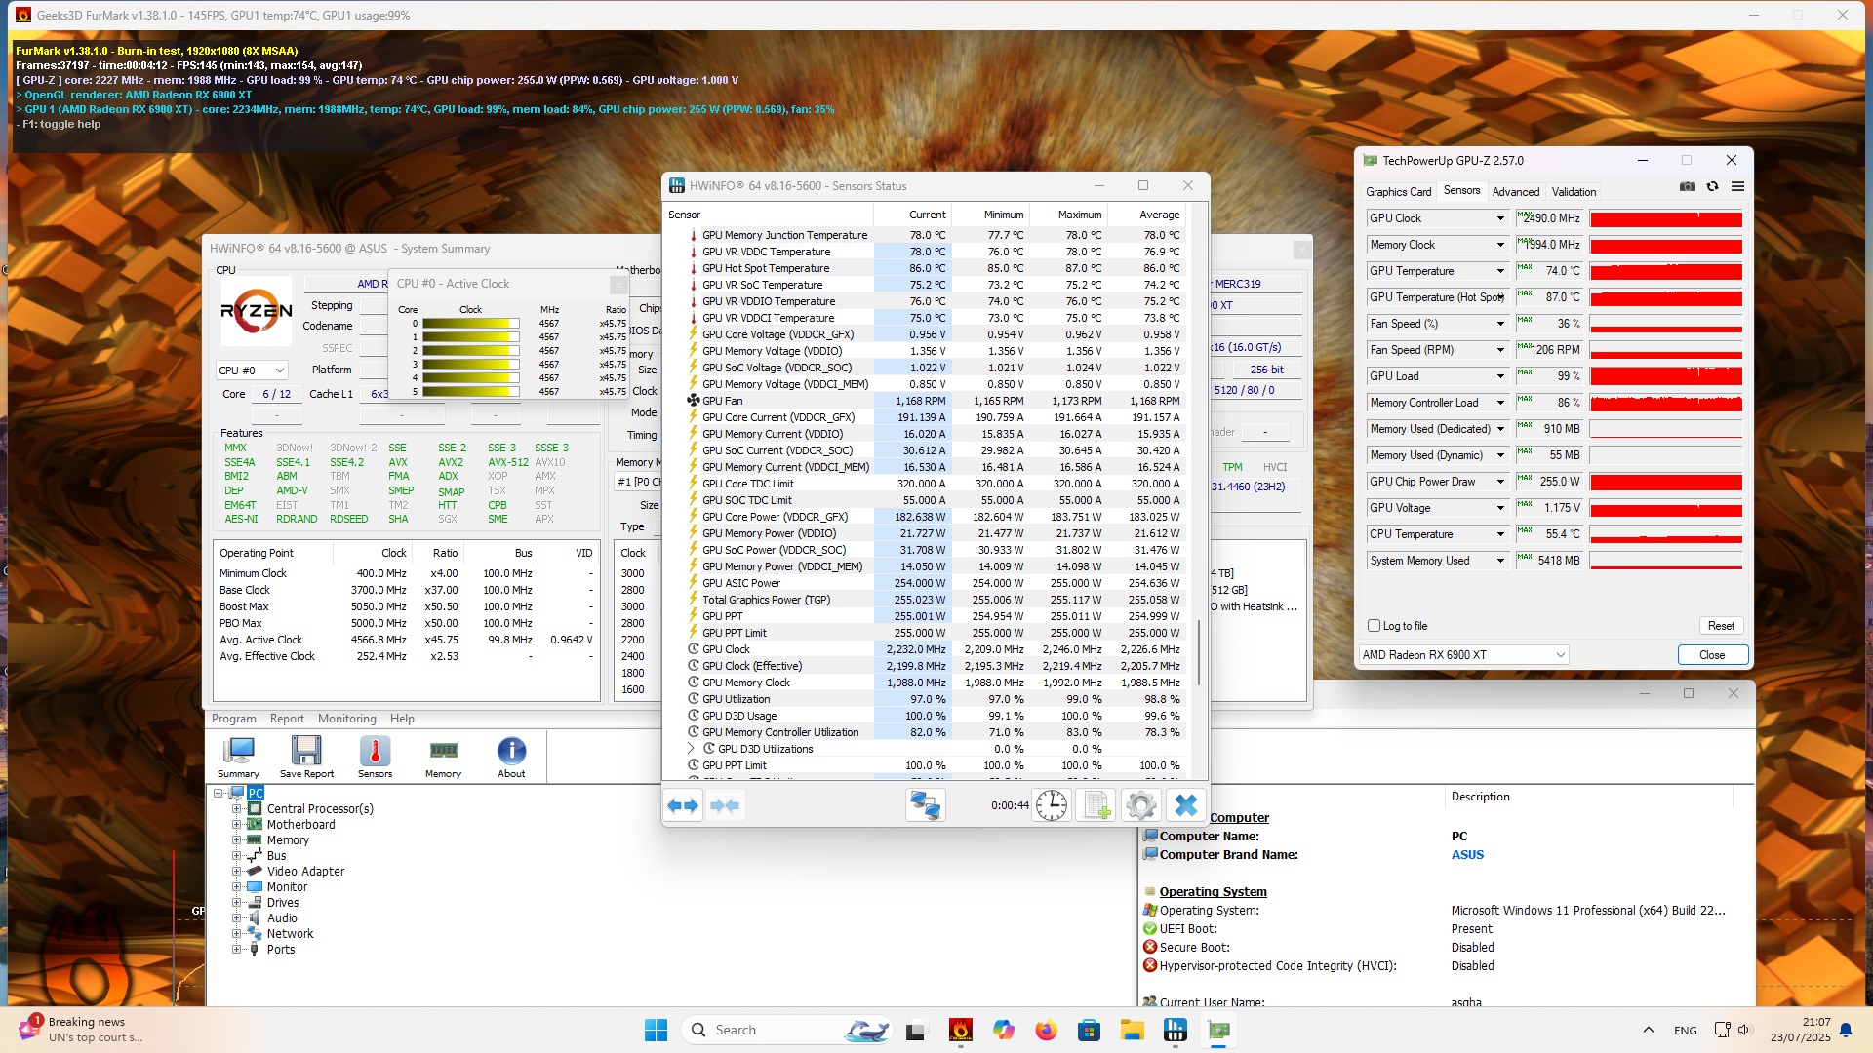Click the log to file sheet icon
This screenshot has height=1053, width=1873.
coord(1096,805)
